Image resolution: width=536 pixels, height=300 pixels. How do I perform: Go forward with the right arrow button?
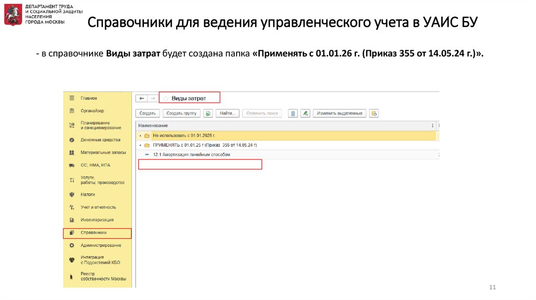pos(152,98)
